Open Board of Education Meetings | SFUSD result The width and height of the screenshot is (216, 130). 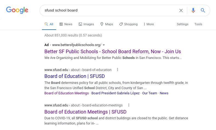(85, 112)
